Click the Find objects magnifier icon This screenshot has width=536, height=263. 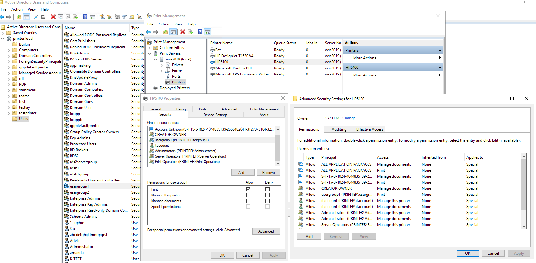[132, 17]
